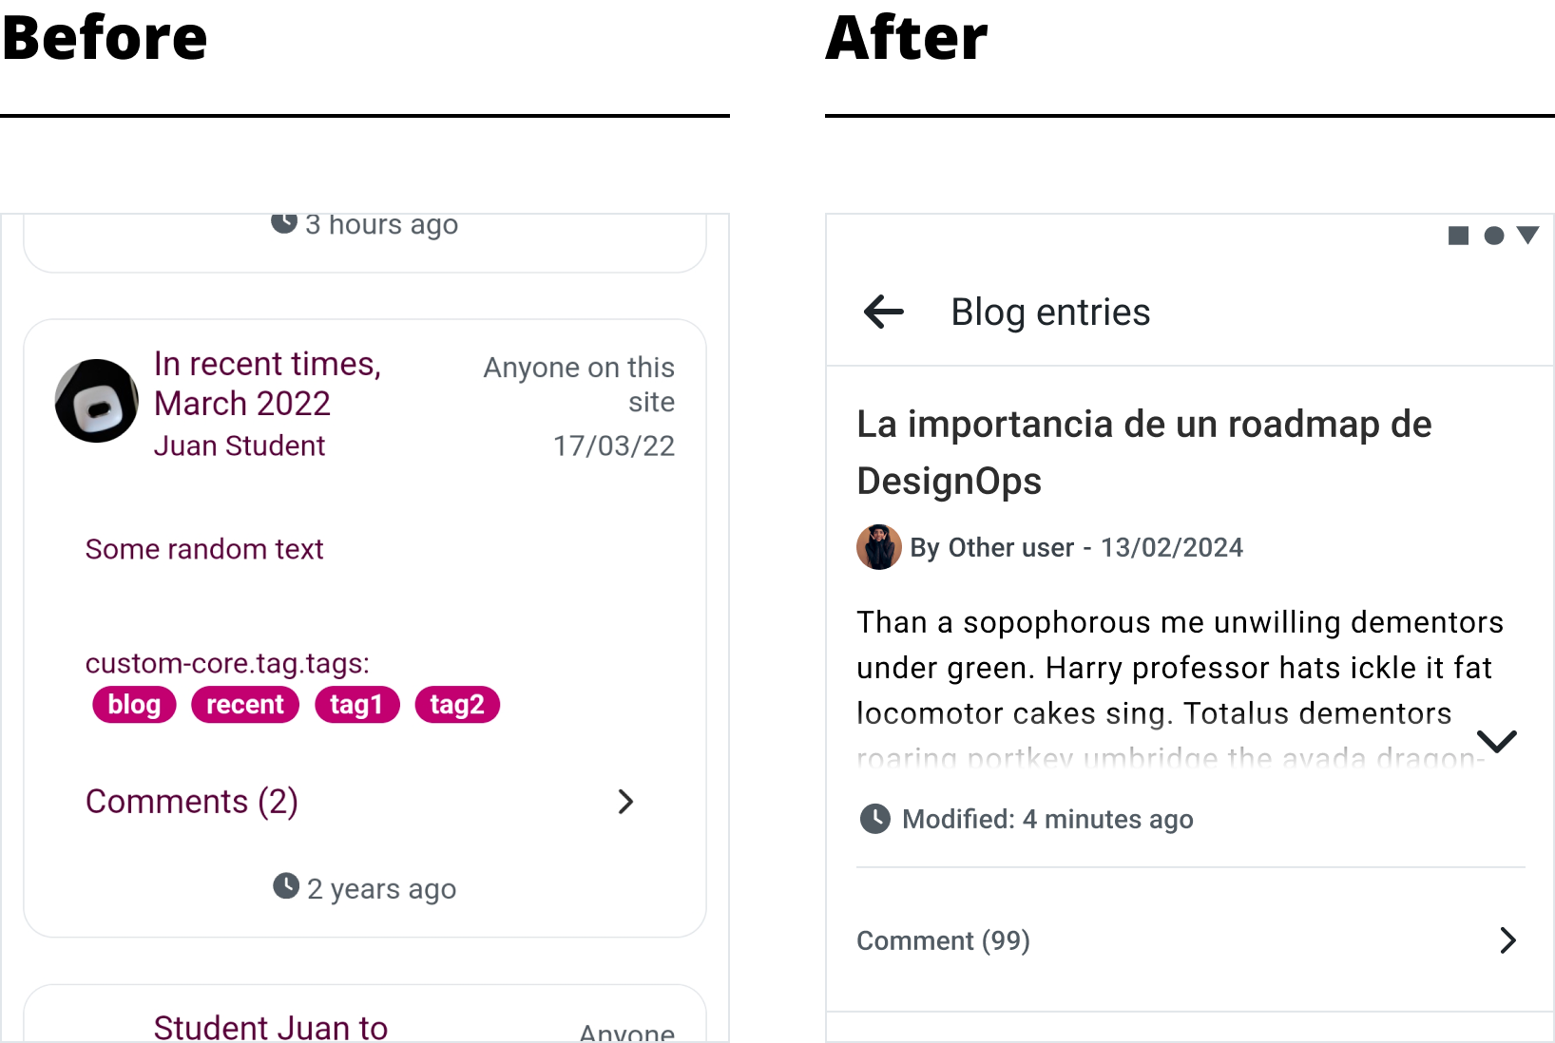
Task: Click the 'Comment (99)' label
Action: click(943, 940)
